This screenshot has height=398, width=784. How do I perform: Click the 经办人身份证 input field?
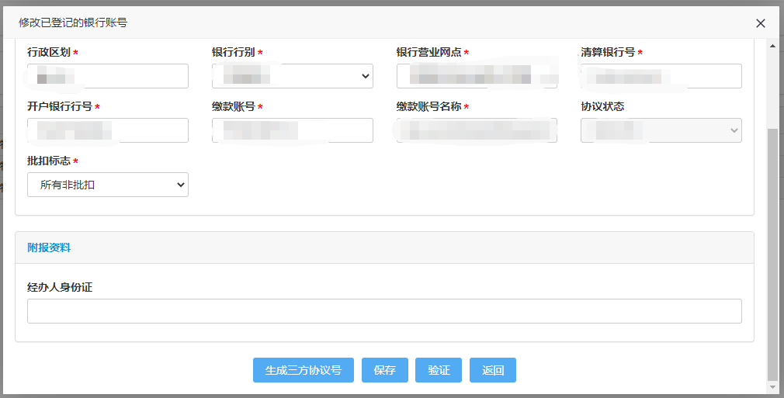coord(384,311)
